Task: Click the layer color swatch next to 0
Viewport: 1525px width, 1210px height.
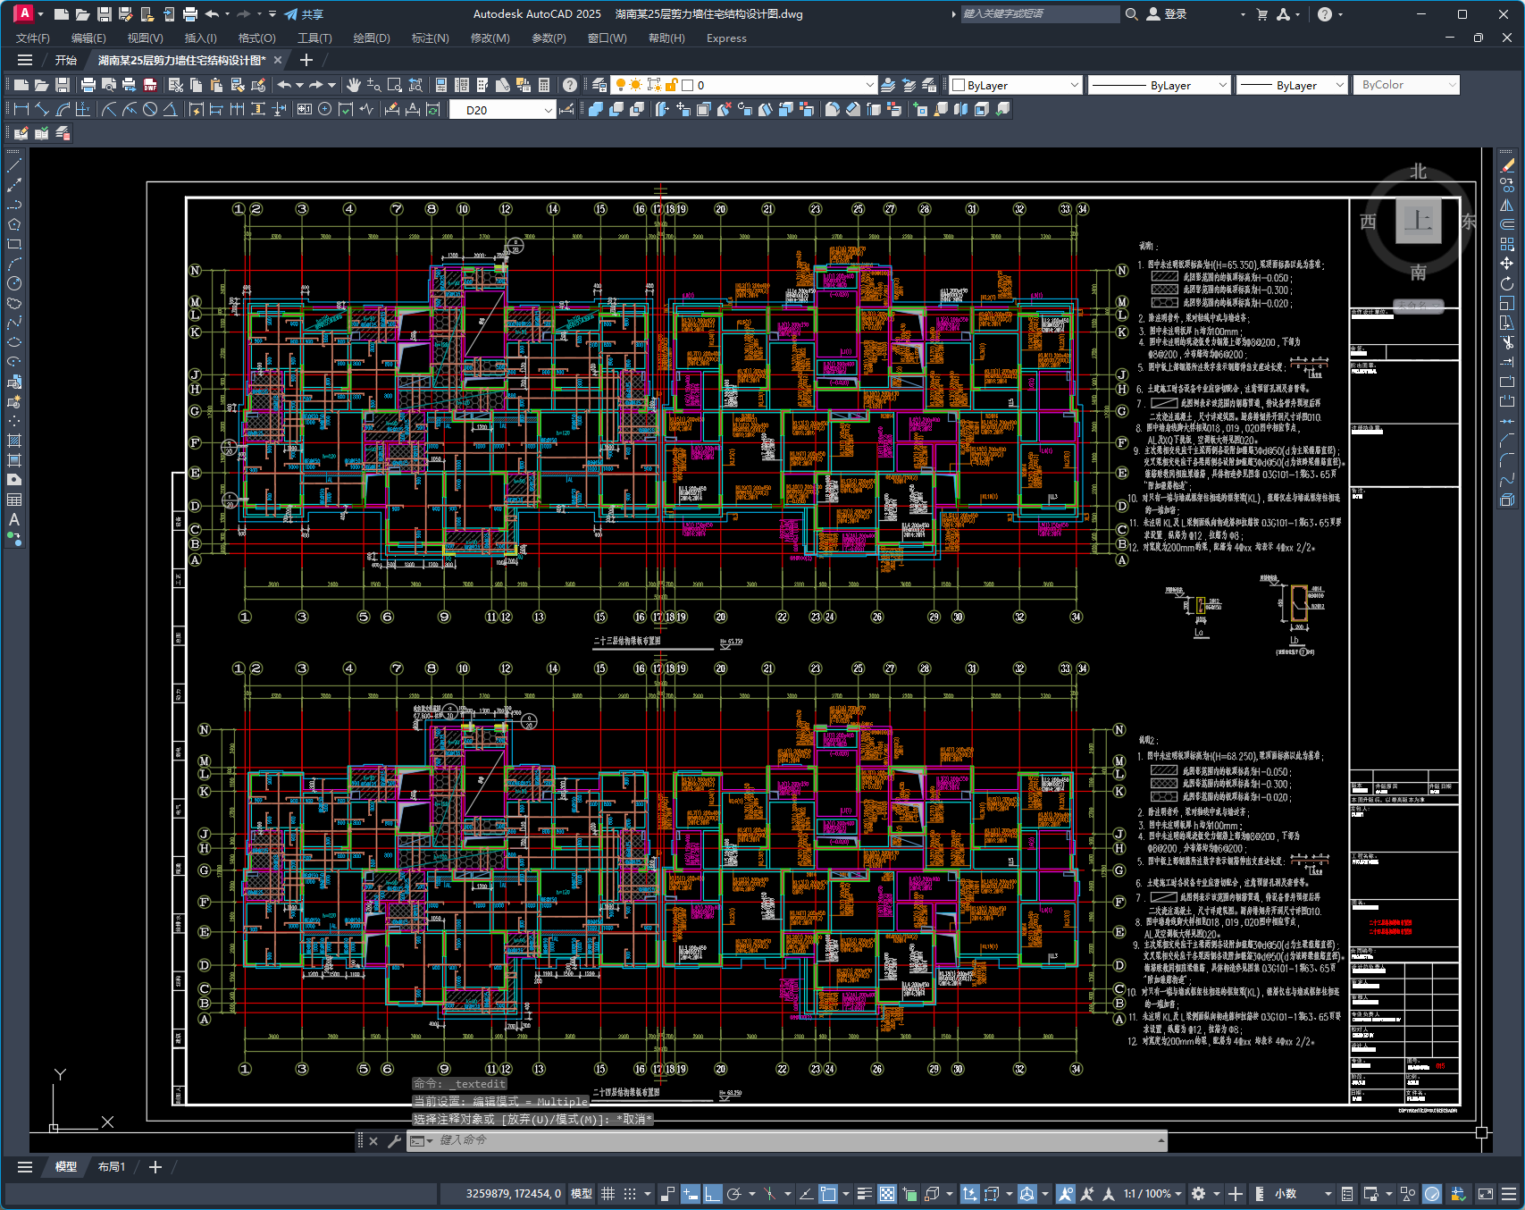Action: (x=688, y=86)
